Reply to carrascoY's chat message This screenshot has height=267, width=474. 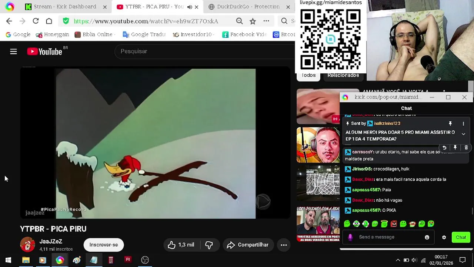pyautogui.click(x=444, y=148)
